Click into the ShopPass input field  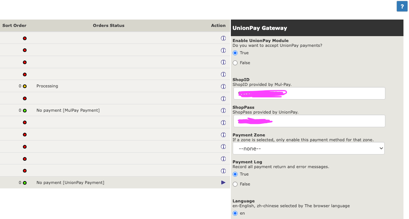click(309, 121)
